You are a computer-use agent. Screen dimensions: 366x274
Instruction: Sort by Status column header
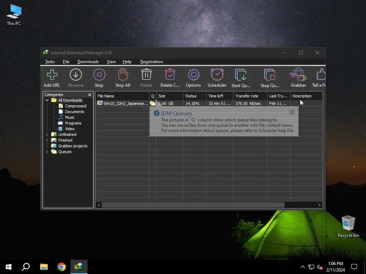[x=195, y=96]
